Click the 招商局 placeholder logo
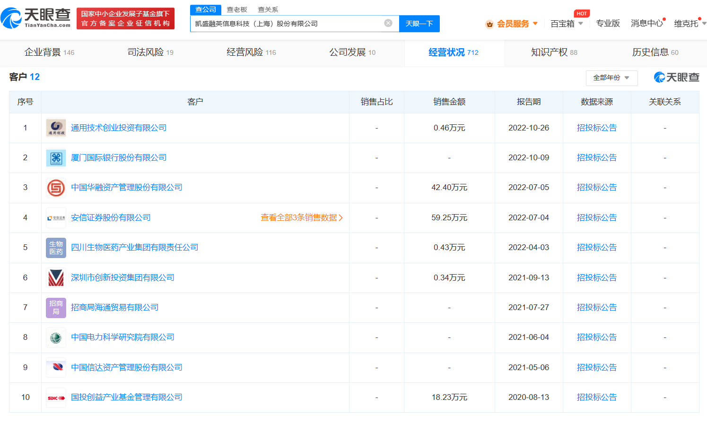The height and width of the screenshot is (424, 707). tap(56, 307)
